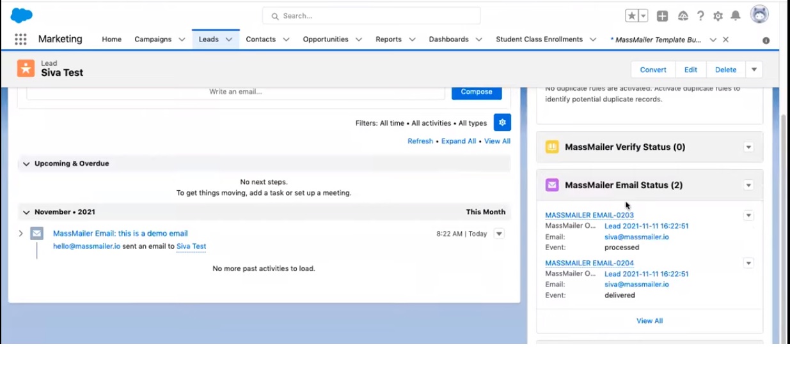Close the MassMailer Template Builder tab

click(725, 40)
